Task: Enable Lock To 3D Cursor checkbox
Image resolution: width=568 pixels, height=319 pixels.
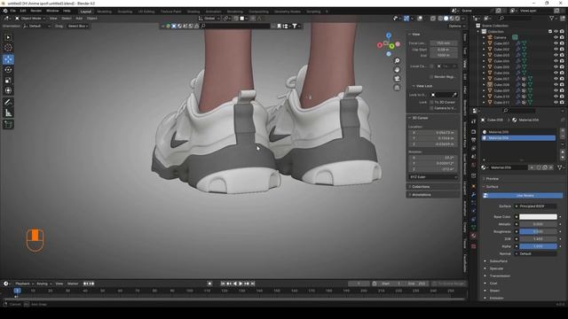Action: coord(431,103)
